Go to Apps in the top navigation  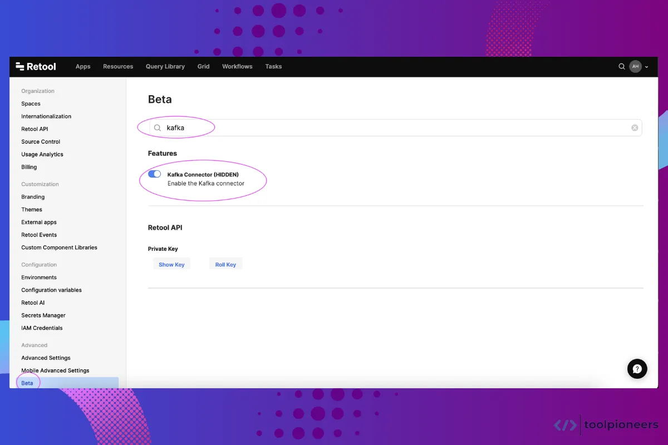83,66
